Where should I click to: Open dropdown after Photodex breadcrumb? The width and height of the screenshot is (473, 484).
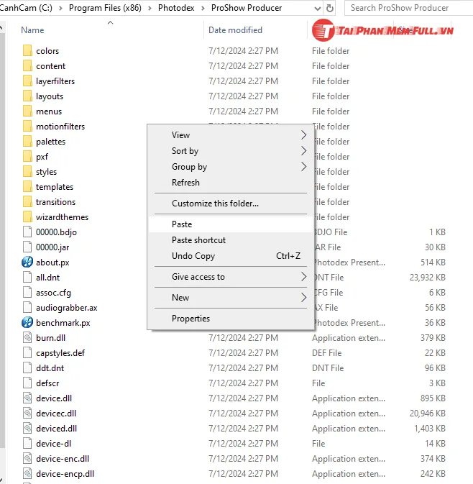203,8
